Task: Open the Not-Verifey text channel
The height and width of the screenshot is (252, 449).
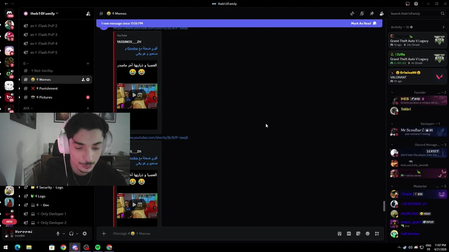Action: coord(56,71)
